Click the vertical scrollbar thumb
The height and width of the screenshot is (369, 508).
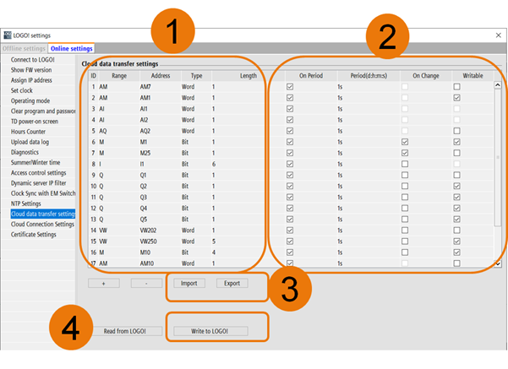click(x=498, y=157)
